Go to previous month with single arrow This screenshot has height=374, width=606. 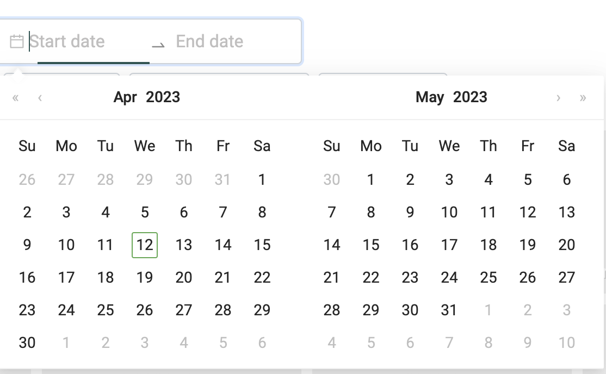pos(40,98)
